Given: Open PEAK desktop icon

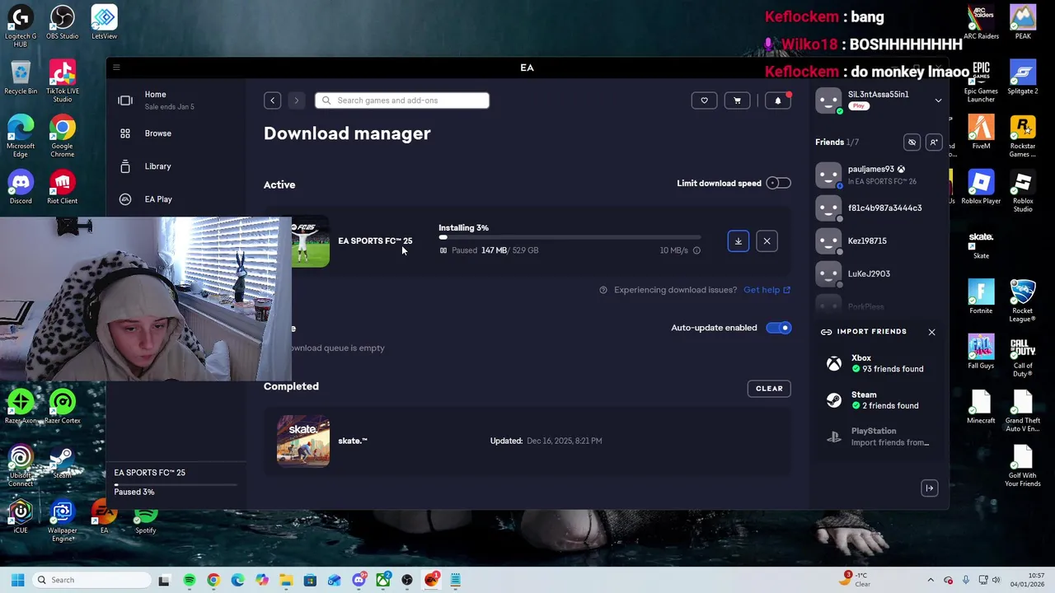Looking at the screenshot, I should 1023,23.
